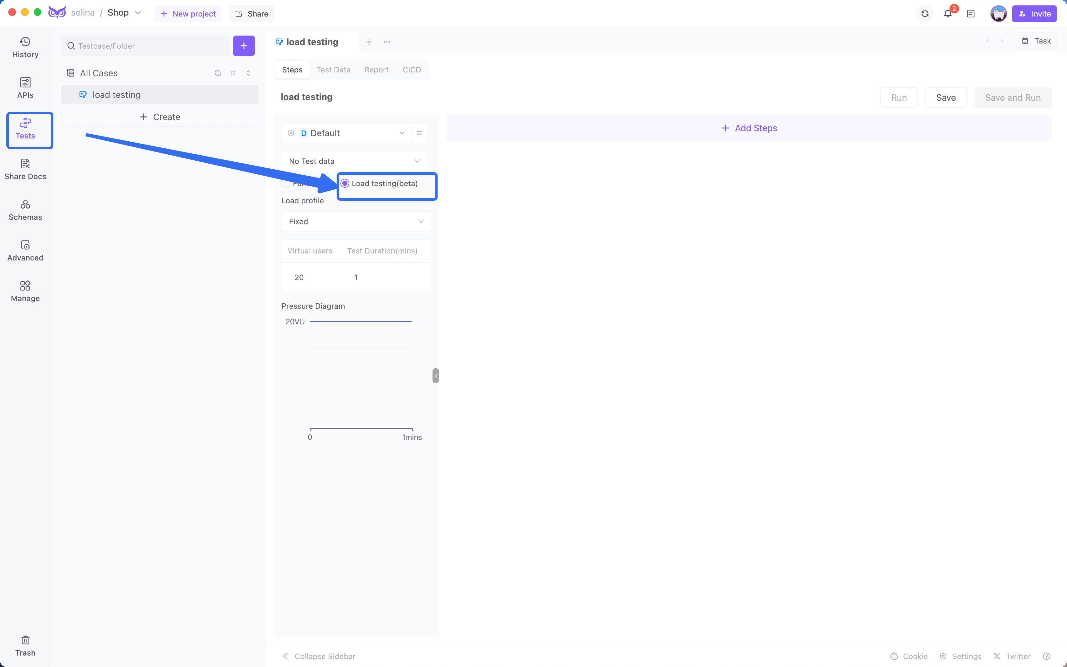Open the Task panel button

click(1036, 41)
